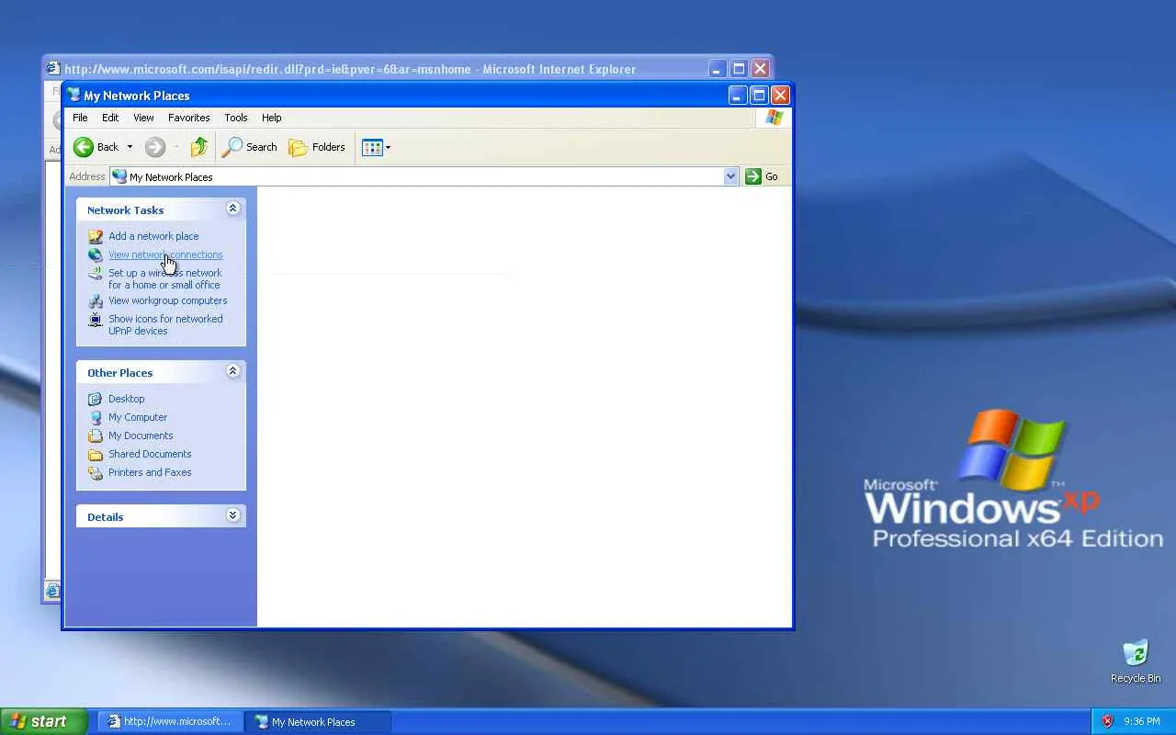Open the Help menu
The height and width of the screenshot is (735, 1176).
tap(271, 118)
